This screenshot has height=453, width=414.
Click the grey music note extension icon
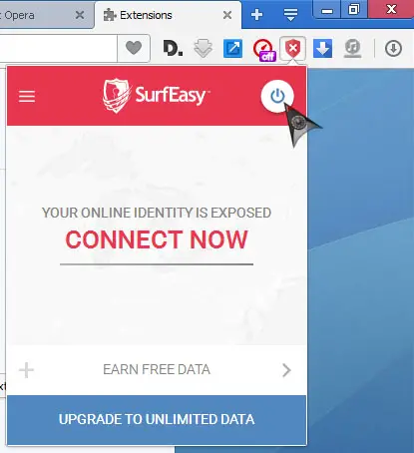point(353,49)
